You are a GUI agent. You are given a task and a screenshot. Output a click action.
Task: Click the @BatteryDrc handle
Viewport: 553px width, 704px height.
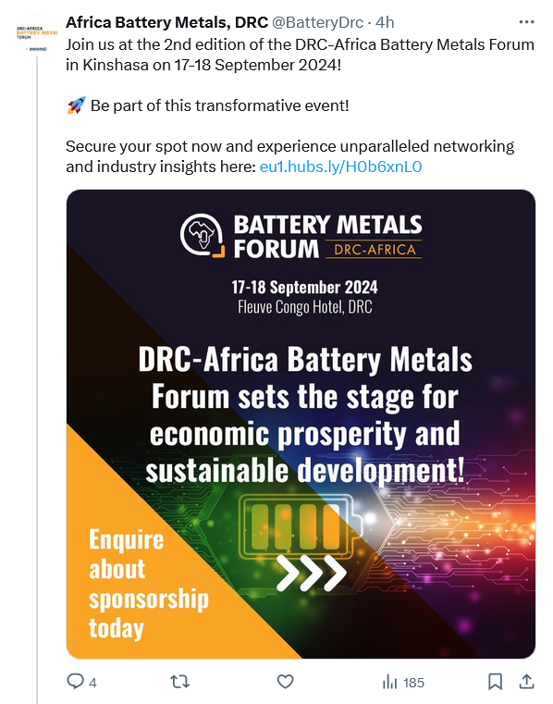click(x=317, y=22)
